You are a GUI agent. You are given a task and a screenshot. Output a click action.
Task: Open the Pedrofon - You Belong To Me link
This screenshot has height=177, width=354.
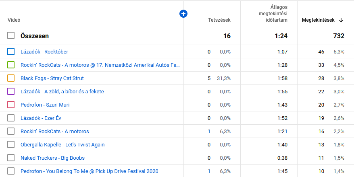pyautogui.click(x=89, y=171)
